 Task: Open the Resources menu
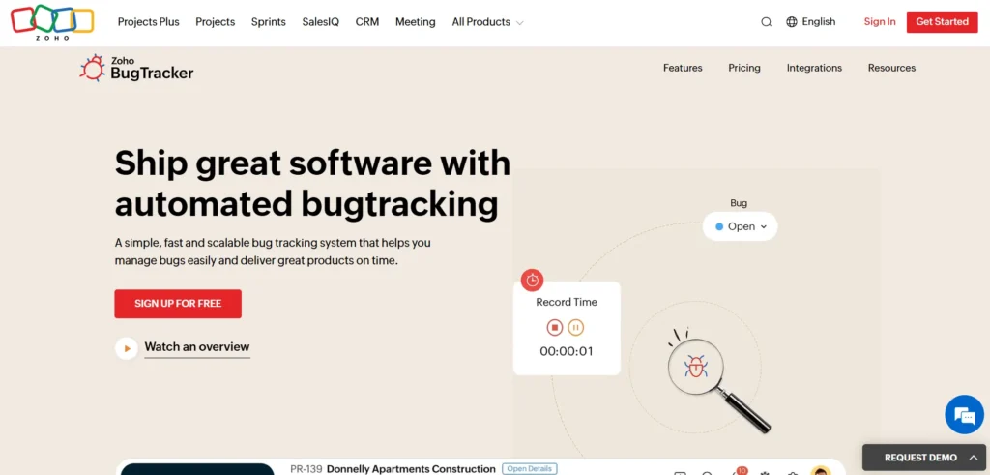tap(891, 68)
